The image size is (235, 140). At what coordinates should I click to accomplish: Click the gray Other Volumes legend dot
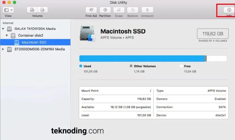coord(131,66)
